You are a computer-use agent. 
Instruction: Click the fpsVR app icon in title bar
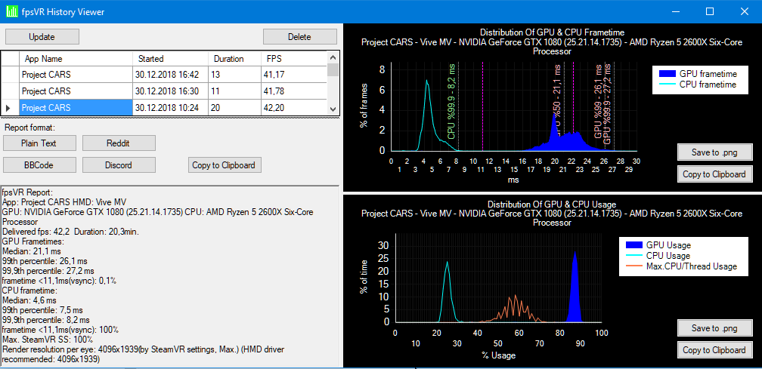click(11, 11)
